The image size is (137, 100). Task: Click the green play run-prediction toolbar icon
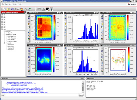(30, 9)
